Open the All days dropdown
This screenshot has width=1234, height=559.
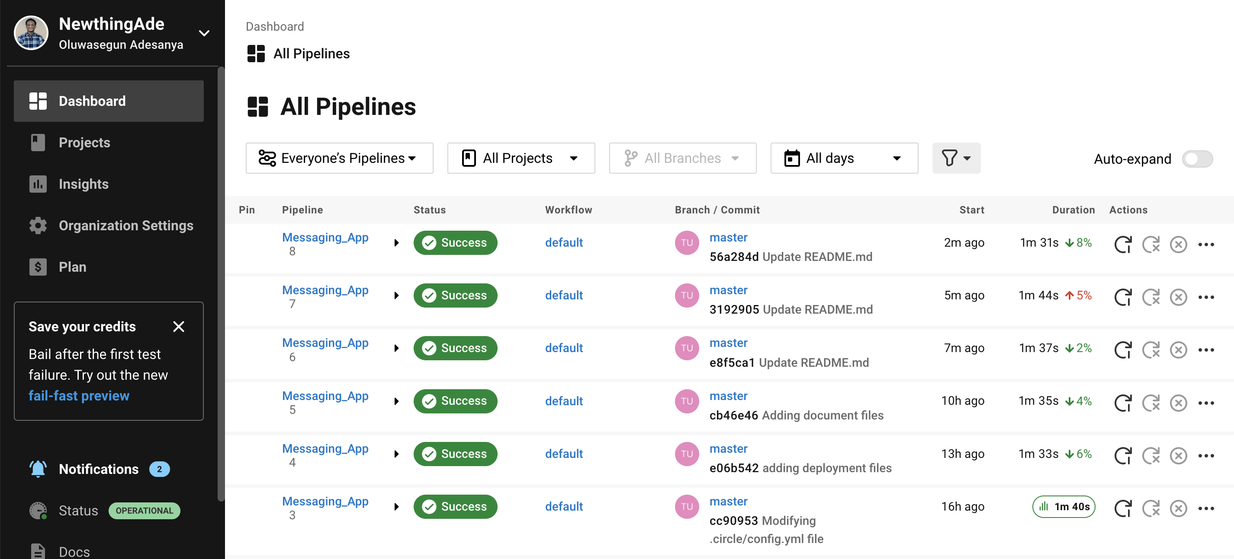pyautogui.click(x=845, y=158)
